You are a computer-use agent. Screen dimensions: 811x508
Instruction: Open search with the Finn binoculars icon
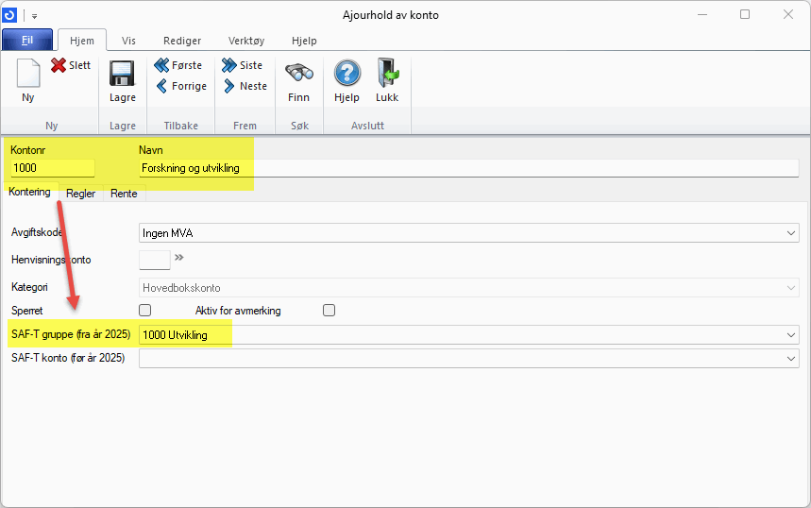tap(298, 76)
